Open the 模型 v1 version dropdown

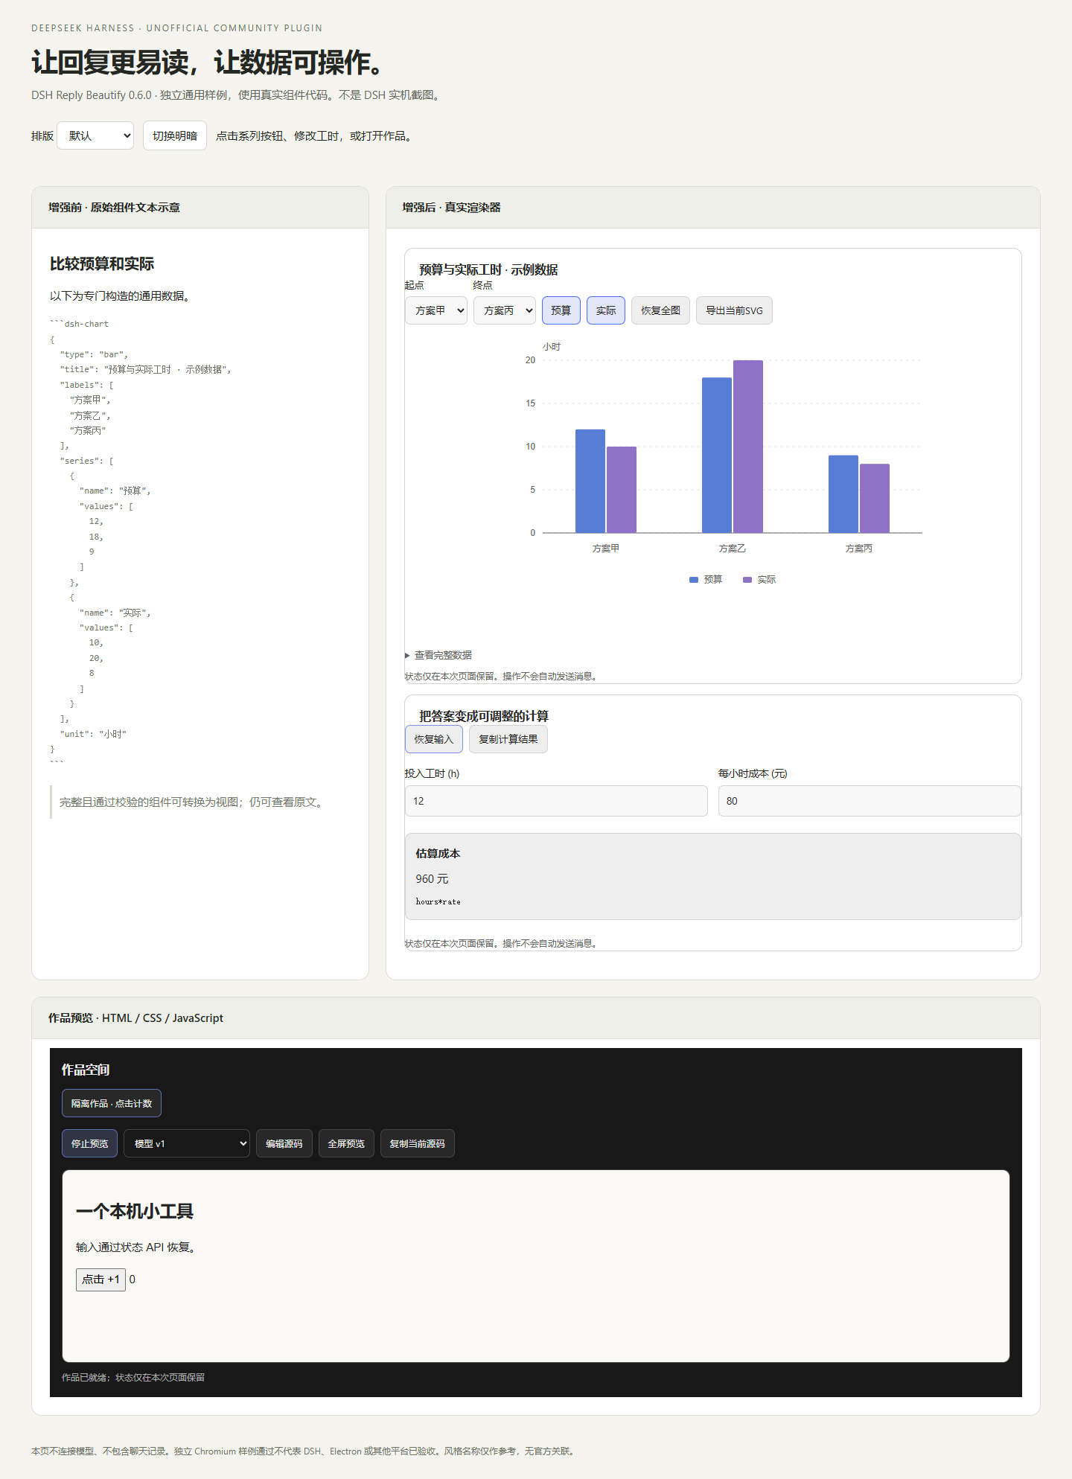[x=187, y=1143]
